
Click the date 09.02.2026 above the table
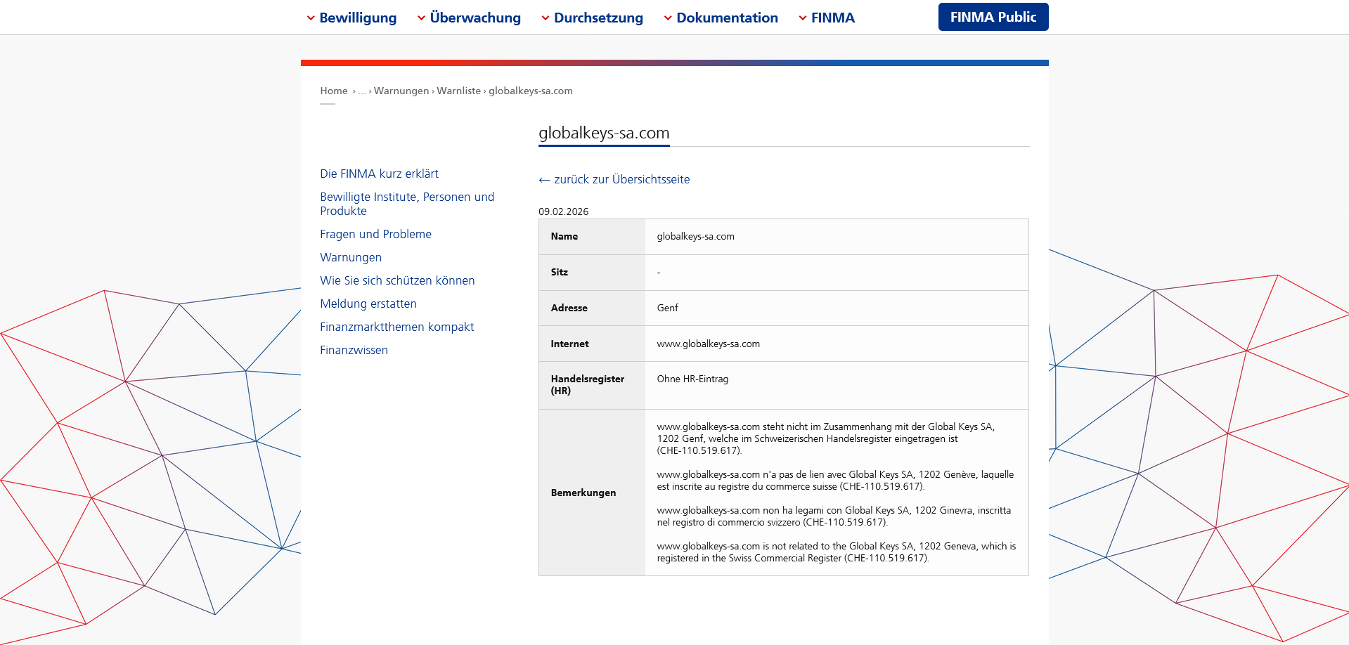click(564, 211)
